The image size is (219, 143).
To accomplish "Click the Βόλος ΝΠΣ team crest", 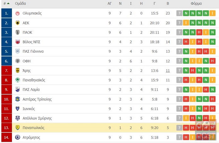I will pyautogui.click(x=18, y=42).
